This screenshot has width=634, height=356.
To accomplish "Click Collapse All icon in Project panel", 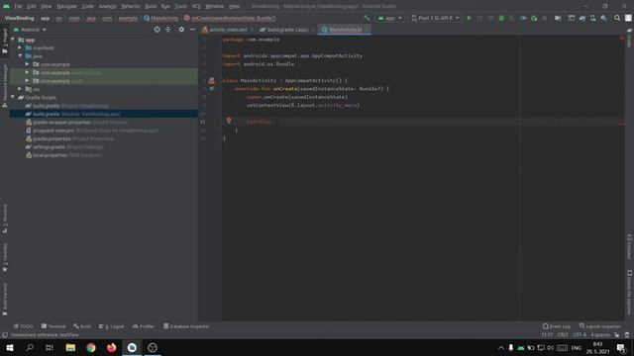I will [x=168, y=30].
